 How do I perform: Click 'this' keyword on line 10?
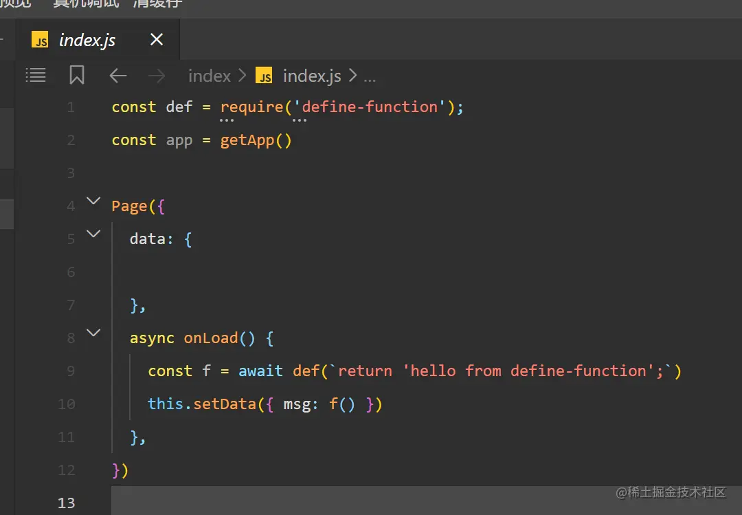click(165, 404)
